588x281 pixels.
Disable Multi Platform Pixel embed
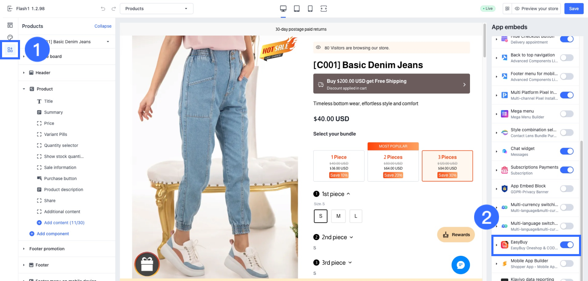tap(567, 95)
